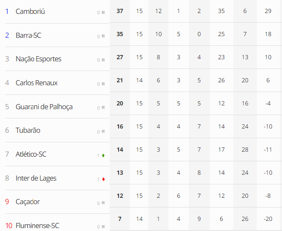282x231 pixels.
Task: Click Camboriú's 37 points cell
Action: [x=120, y=11]
